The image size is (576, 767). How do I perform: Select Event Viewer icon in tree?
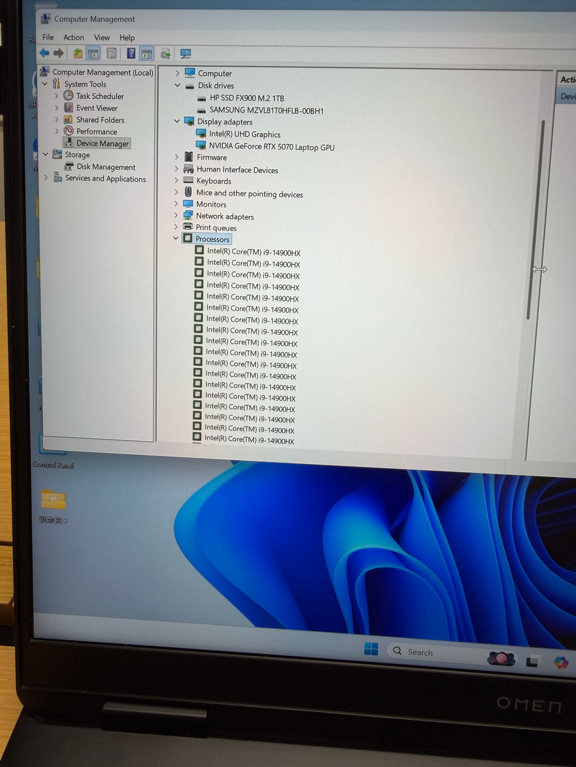(x=69, y=107)
